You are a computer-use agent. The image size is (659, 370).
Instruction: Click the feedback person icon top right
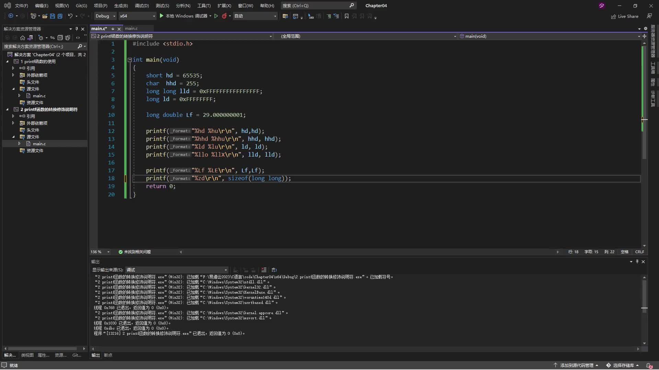(x=649, y=16)
